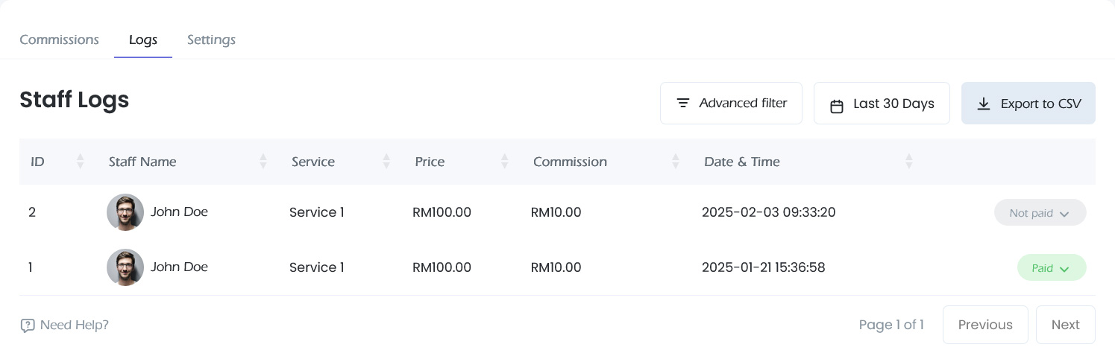
Task: Sort by Price using its sort arrows
Action: [x=505, y=161]
